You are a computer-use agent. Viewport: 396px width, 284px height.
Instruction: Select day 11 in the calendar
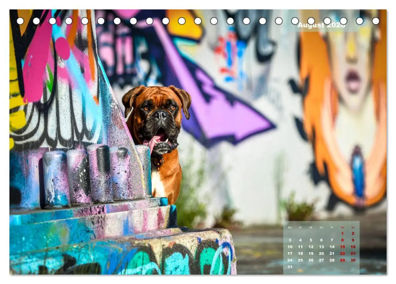tap(300, 247)
